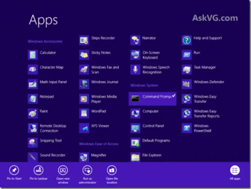Click the Notepad icon
The height and width of the screenshot is (189, 251).
coord(33,99)
